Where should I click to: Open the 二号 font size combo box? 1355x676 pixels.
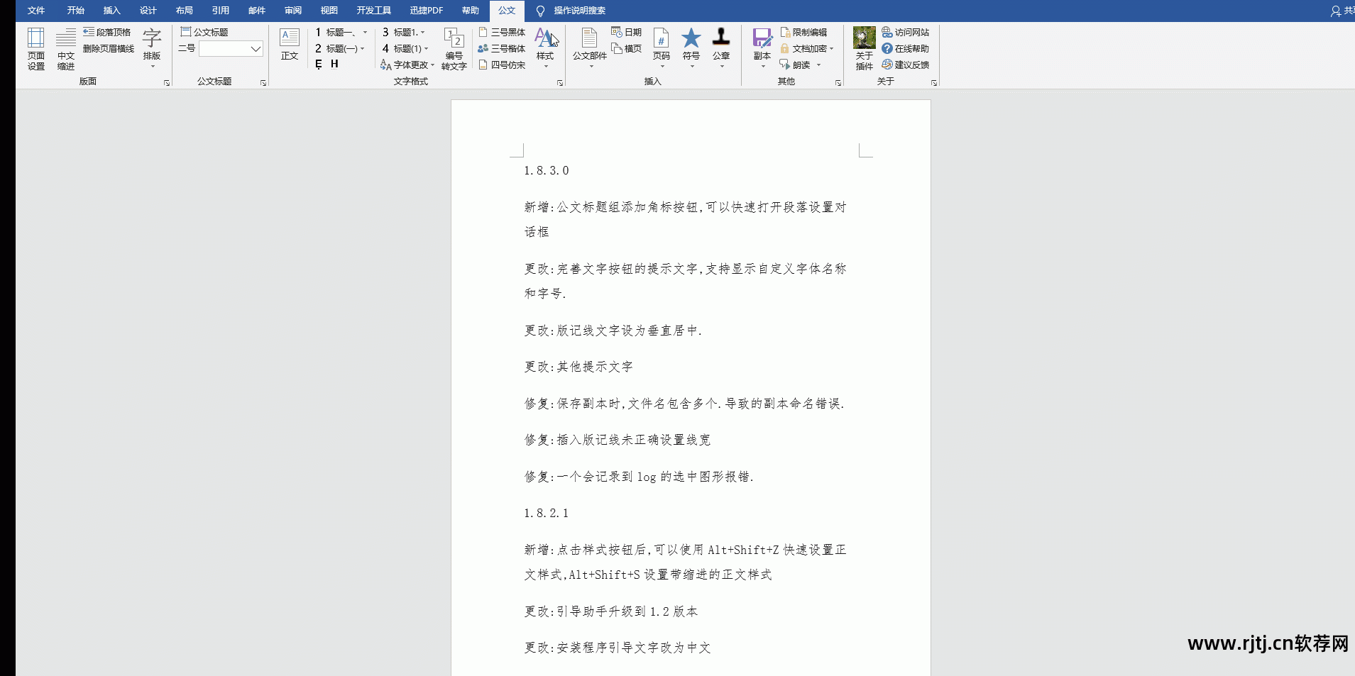coord(231,49)
